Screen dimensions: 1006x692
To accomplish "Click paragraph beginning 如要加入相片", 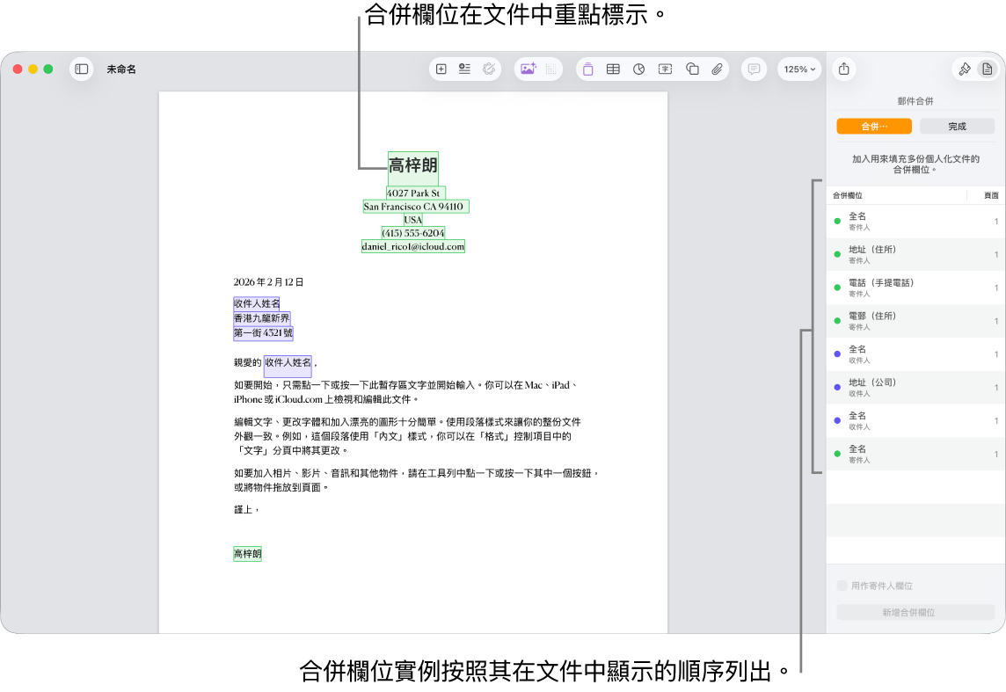I will [417, 480].
